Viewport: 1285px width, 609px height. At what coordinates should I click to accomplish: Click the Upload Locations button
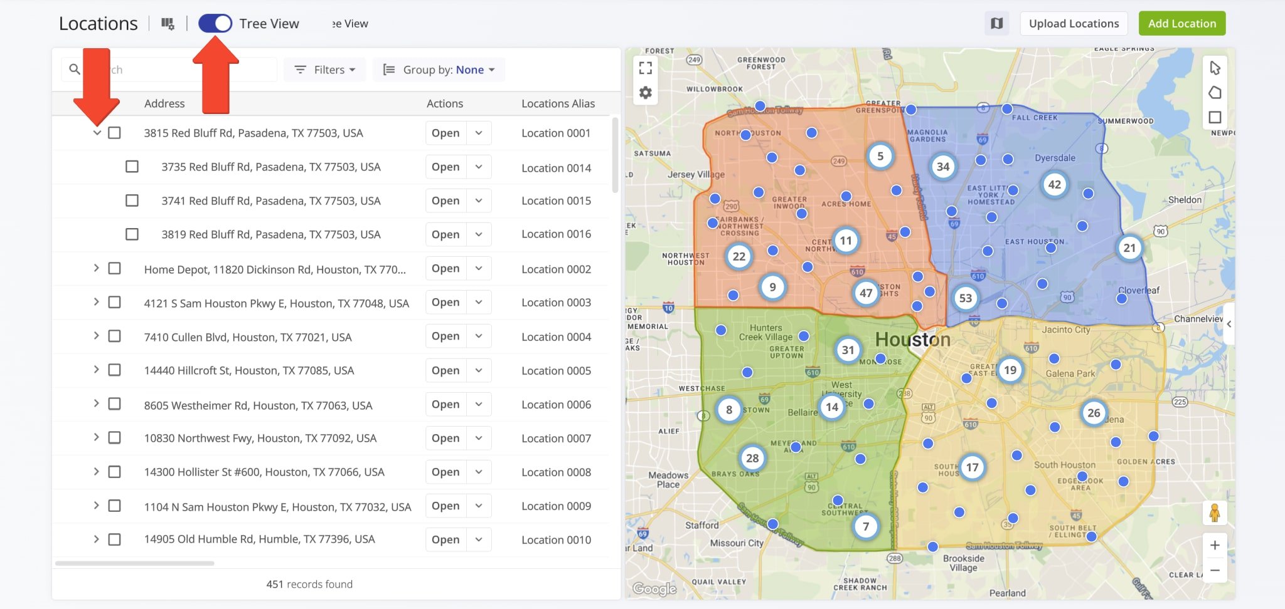coord(1074,24)
